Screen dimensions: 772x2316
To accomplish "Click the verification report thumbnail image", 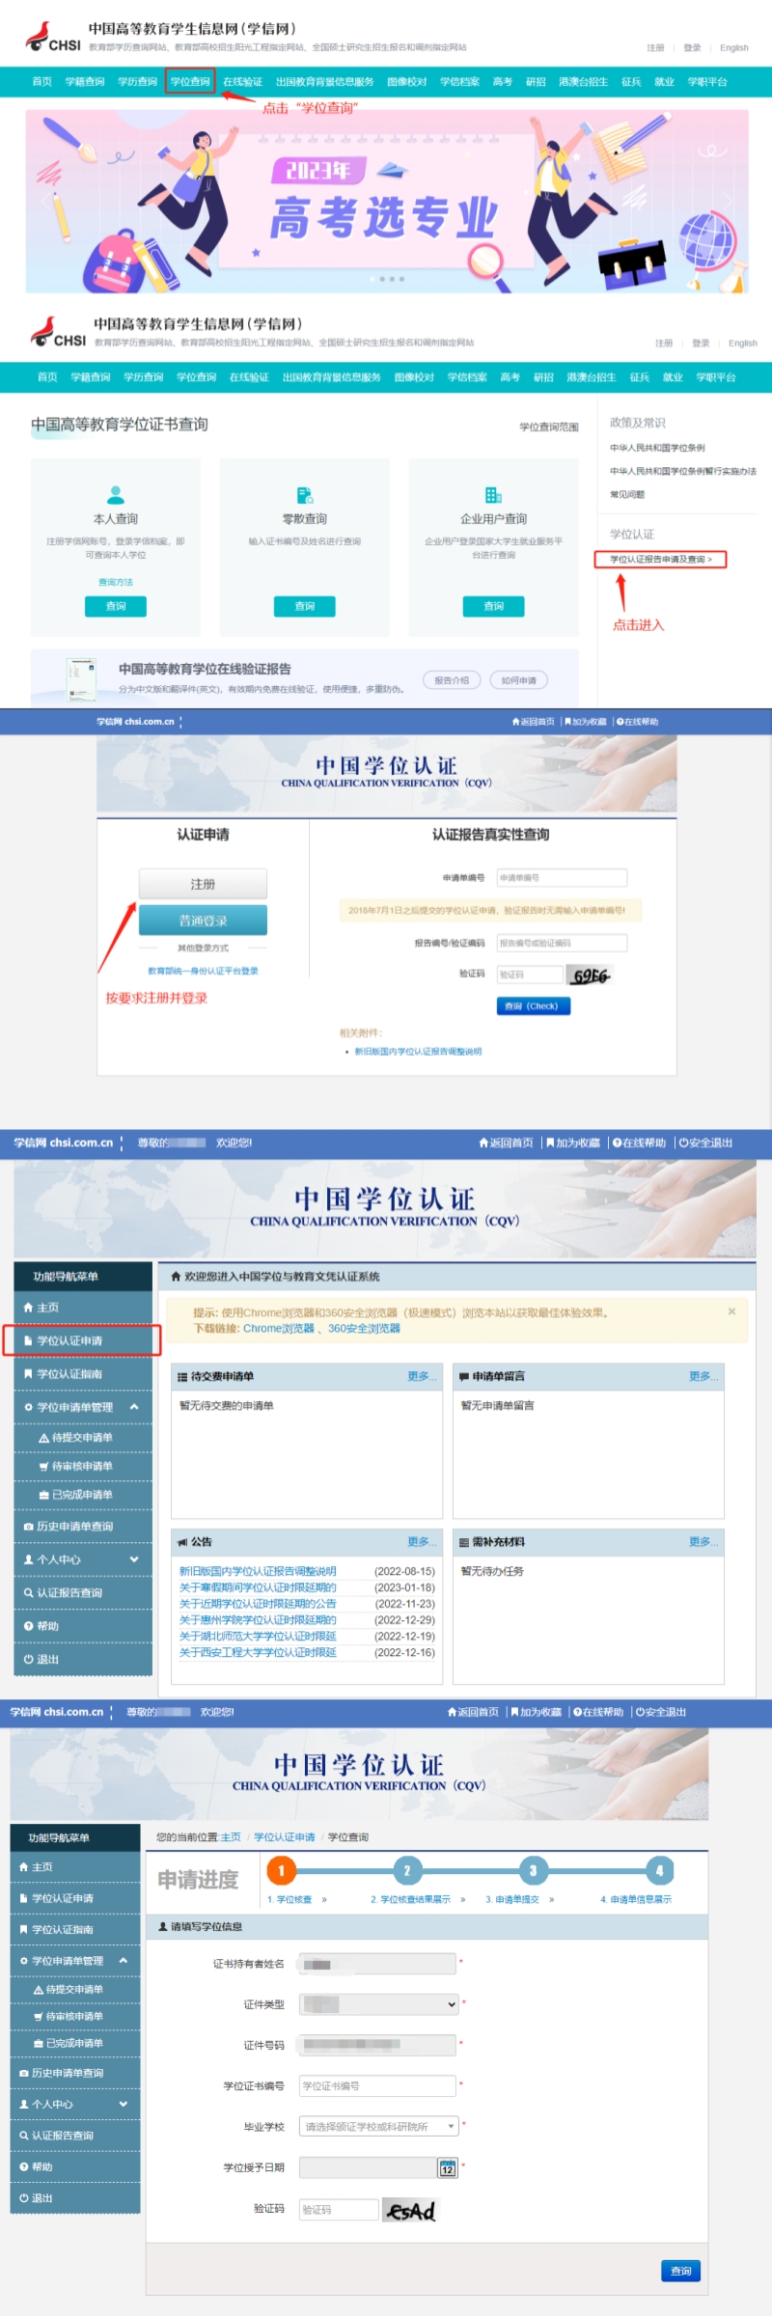I will [81, 678].
